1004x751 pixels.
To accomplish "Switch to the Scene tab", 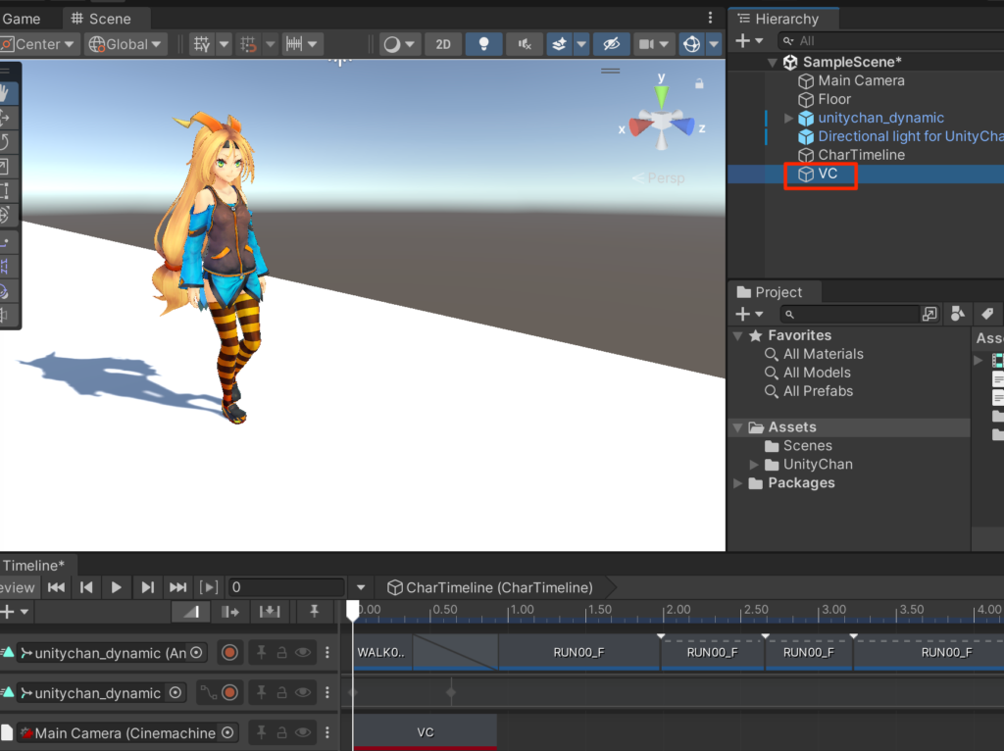I will click(x=102, y=19).
